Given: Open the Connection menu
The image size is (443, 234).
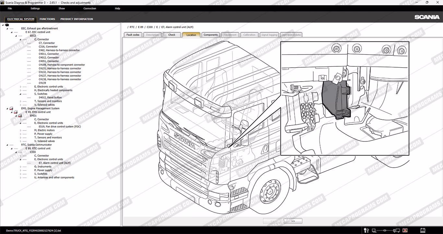Looking at the screenshot, I should point(90,8).
